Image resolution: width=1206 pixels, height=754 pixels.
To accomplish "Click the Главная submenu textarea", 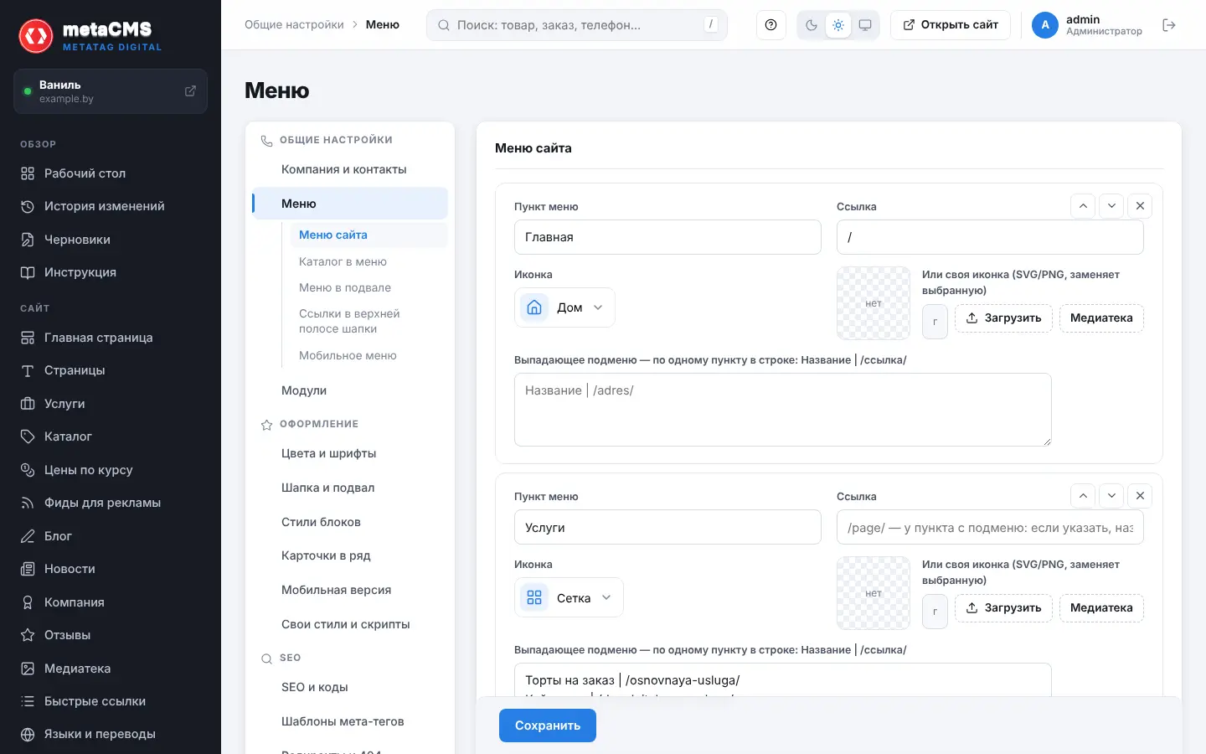I will (x=783, y=410).
